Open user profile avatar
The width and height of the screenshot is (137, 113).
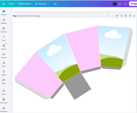(114, 4)
